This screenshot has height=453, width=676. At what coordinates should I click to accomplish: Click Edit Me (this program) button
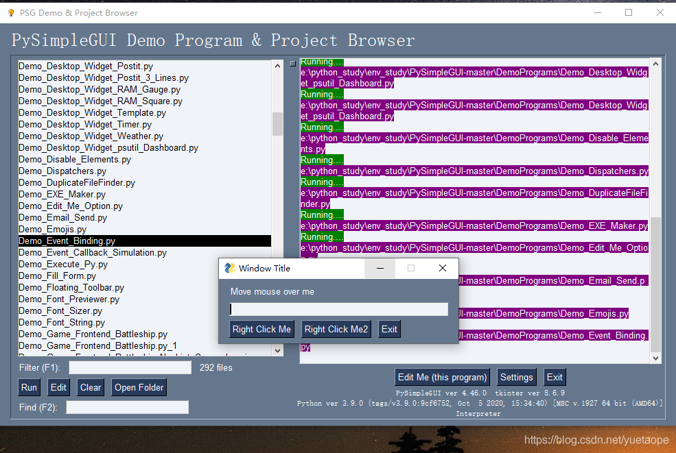(442, 377)
